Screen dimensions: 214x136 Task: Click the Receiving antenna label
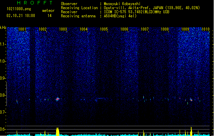pyautogui.click(x=78, y=16)
